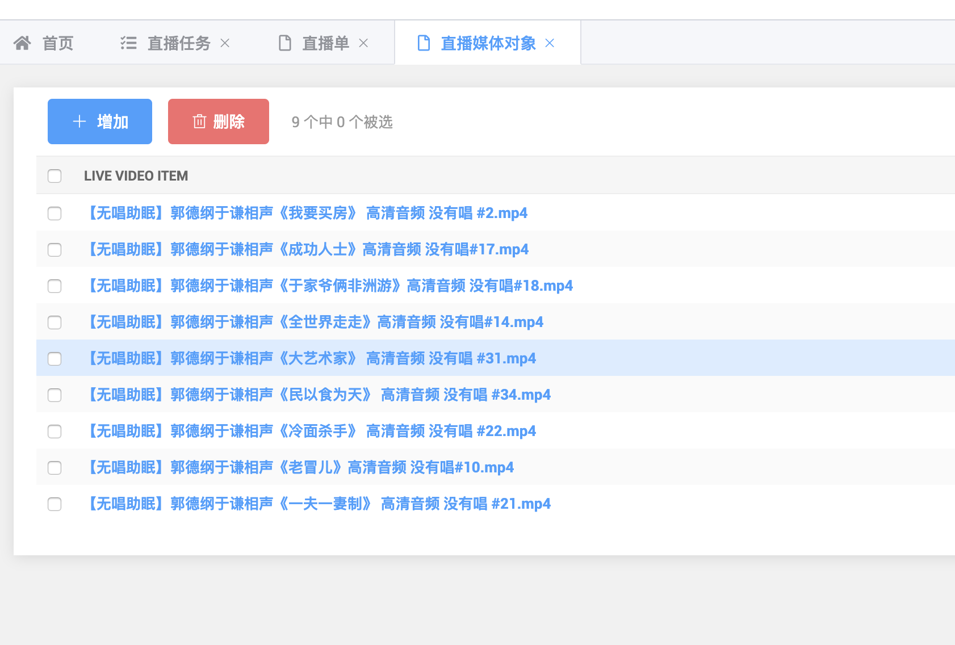This screenshot has height=645, width=955.
Task: Close the 直播单 tab
Action: [x=363, y=43]
